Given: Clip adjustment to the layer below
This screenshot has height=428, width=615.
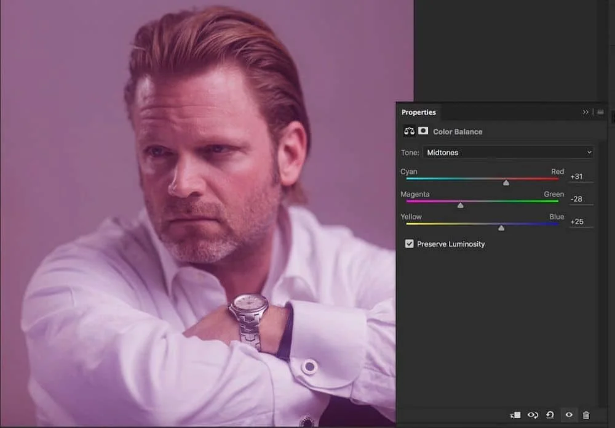Looking at the screenshot, I should [x=515, y=416].
